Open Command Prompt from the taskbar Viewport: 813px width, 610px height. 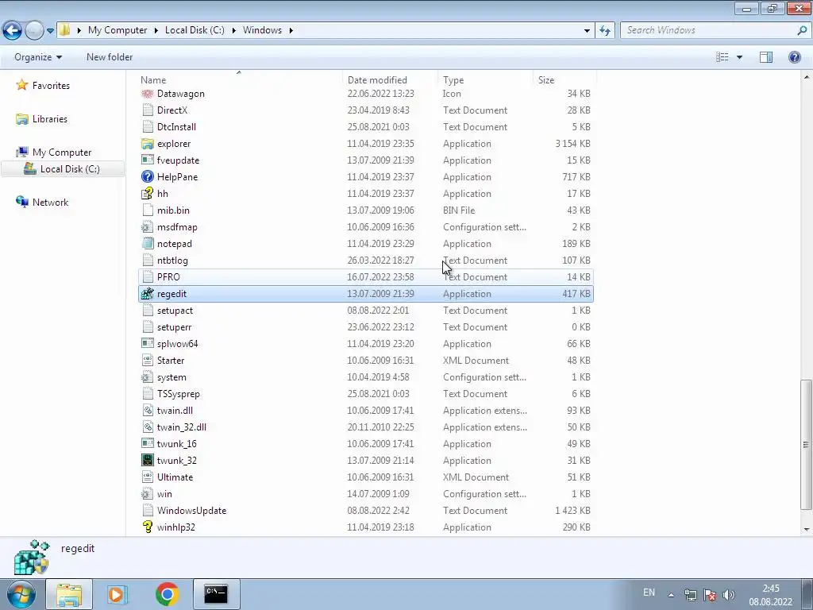[x=216, y=594]
